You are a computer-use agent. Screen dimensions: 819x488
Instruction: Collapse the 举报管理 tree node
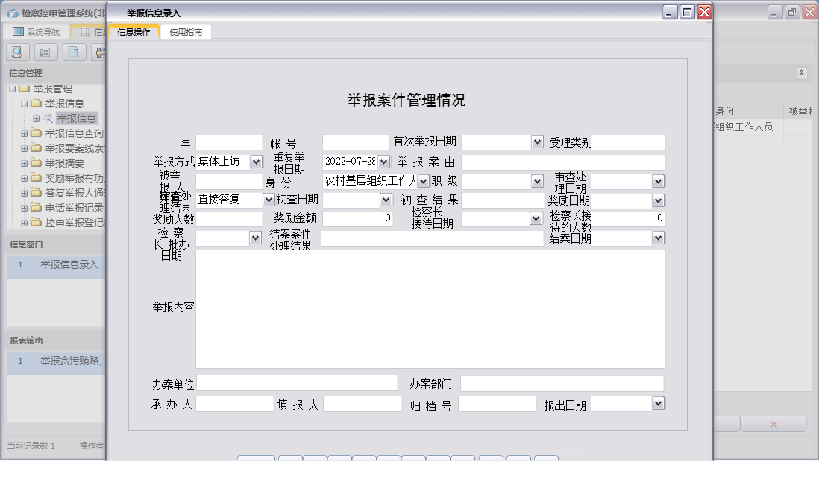coord(12,89)
